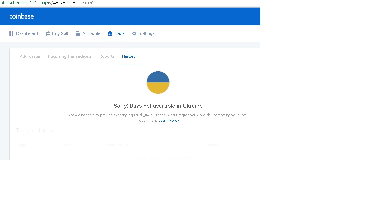Click the round Ukraine flag image

point(158,82)
